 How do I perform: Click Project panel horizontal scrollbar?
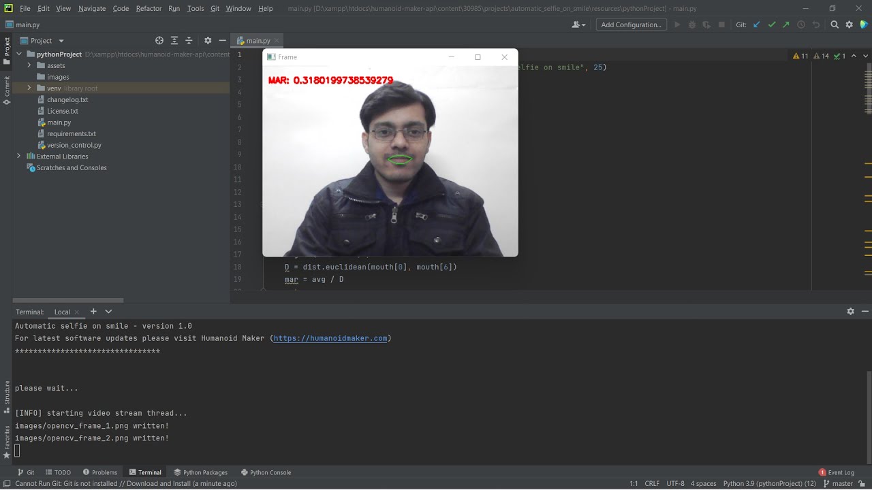[x=68, y=300]
